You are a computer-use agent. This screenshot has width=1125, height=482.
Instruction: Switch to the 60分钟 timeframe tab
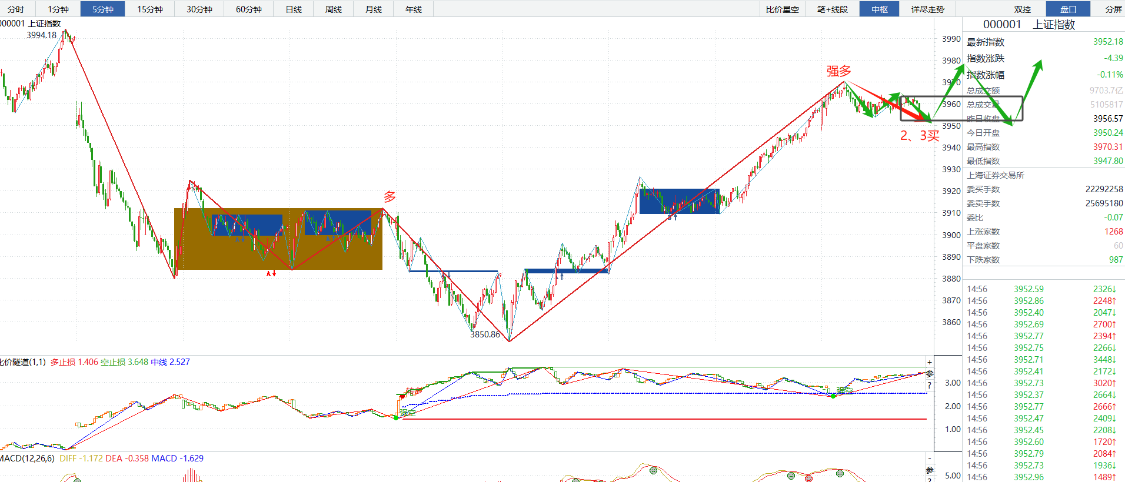249,9
